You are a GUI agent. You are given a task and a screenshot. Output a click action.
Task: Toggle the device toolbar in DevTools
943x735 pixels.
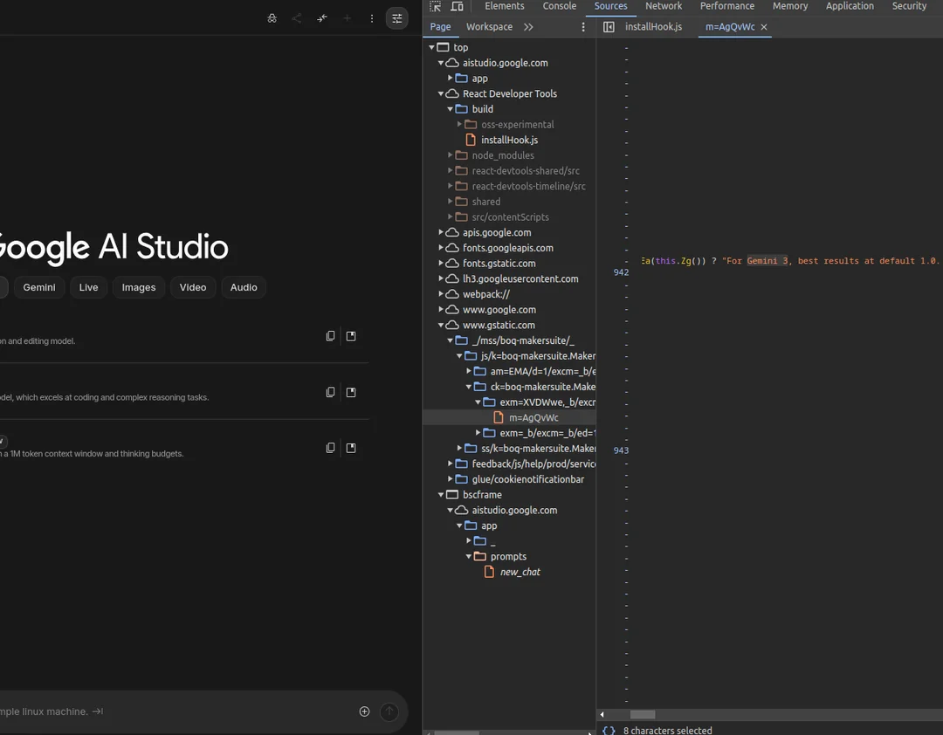click(458, 6)
